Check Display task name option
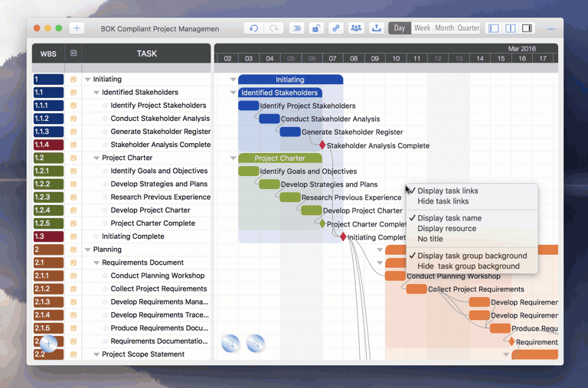The height and width of the screenshot is (388, 588). (x=449, y=218)
